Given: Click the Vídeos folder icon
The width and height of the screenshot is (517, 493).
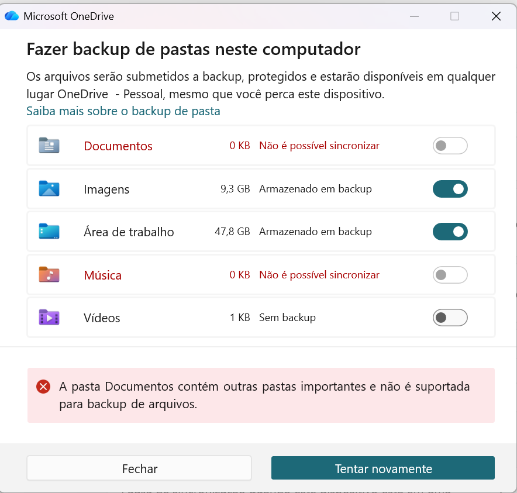Looking at the screenshot, I should coord(49,318).
